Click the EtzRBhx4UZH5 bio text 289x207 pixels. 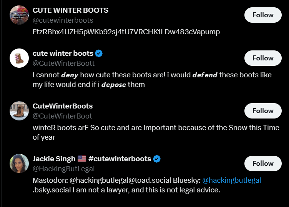(126, 32)
